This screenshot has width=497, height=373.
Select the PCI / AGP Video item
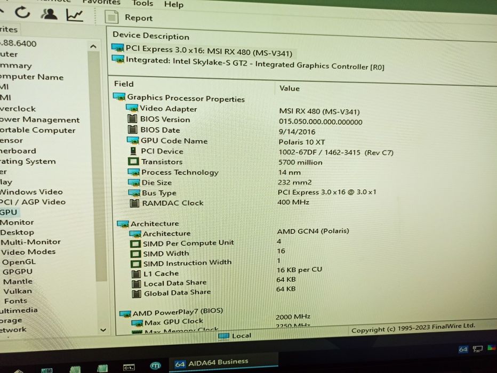(33, 202)
